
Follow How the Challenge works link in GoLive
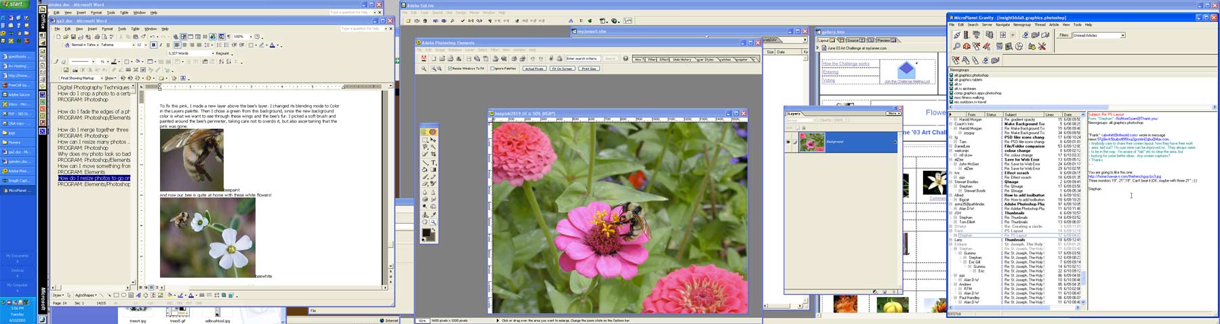tap(846, 64)
